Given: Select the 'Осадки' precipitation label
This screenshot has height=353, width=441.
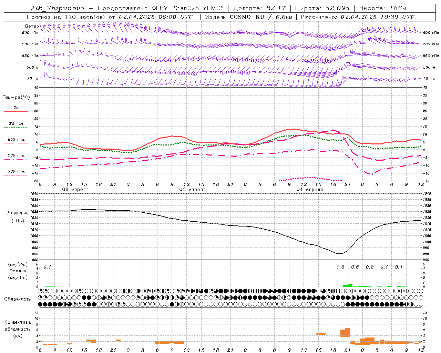Looking at the screenshot, I should point(18,271).
